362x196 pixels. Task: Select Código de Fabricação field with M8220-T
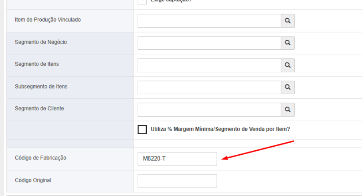[x=177, y=159]
